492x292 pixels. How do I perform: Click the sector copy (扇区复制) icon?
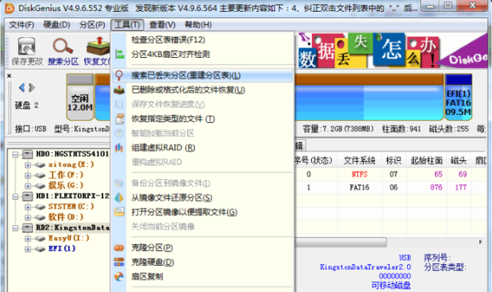[119, 276]
